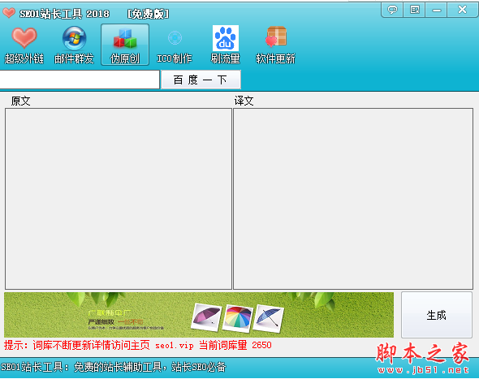The image size is (479, 379).
Task: Open the title bar menu icon
Action: click(x=415, y=10)
